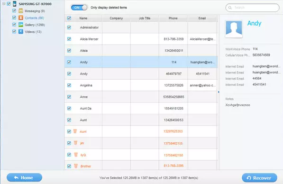Screen dimensions: 283x184
Task: Click the Home button
Action: pos(24,177)
